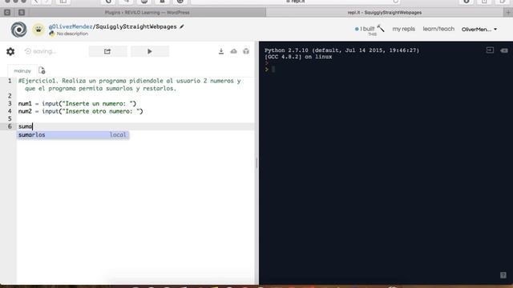This screenshot has width=513, height=288.
Task: Open editor settings gear icon
Action: coord(10,51)
